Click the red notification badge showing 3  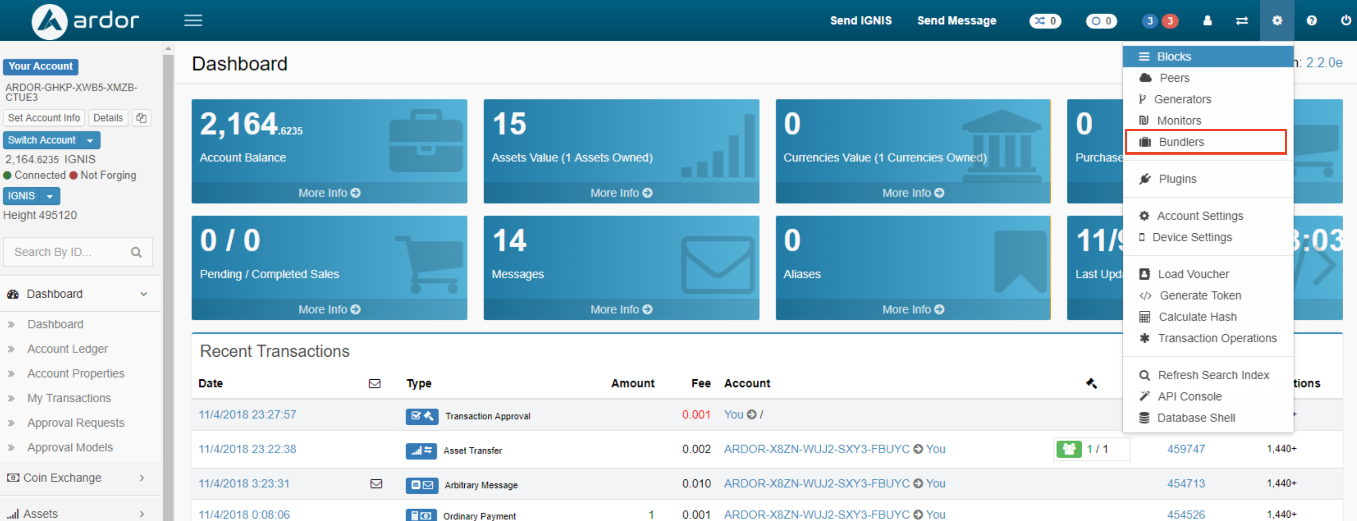[x=1169, y=21]
